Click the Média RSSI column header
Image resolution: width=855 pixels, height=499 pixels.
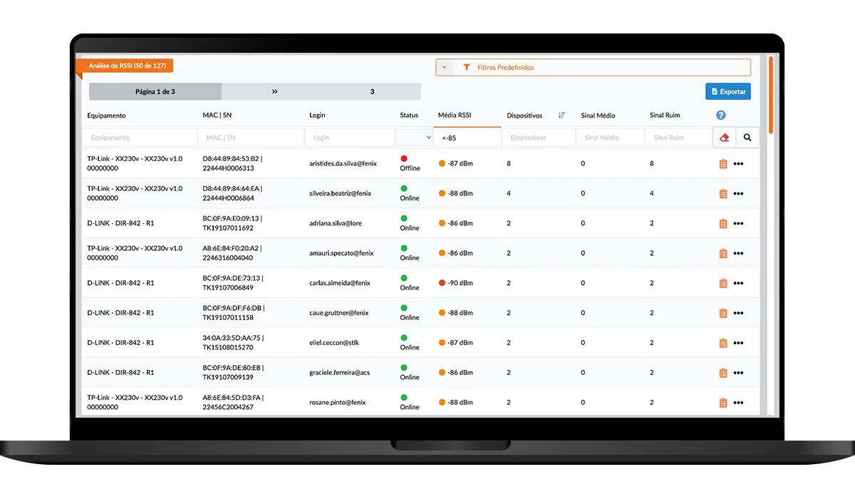pos(455,115)
